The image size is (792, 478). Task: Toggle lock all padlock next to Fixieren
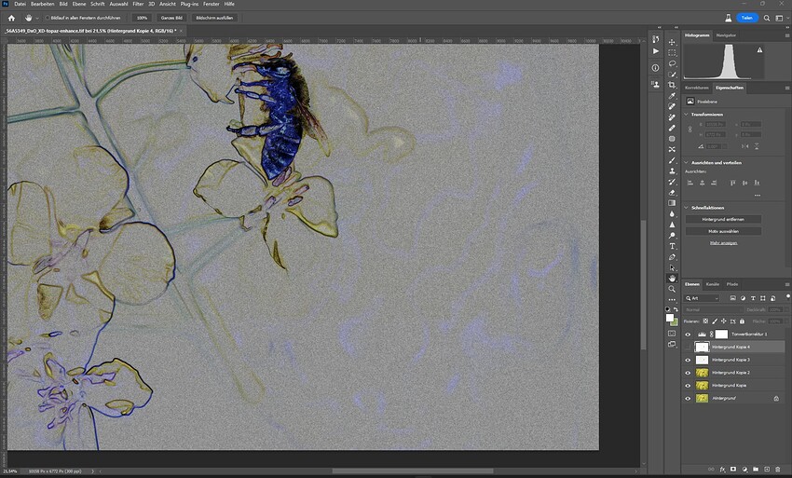coord(742,321)
